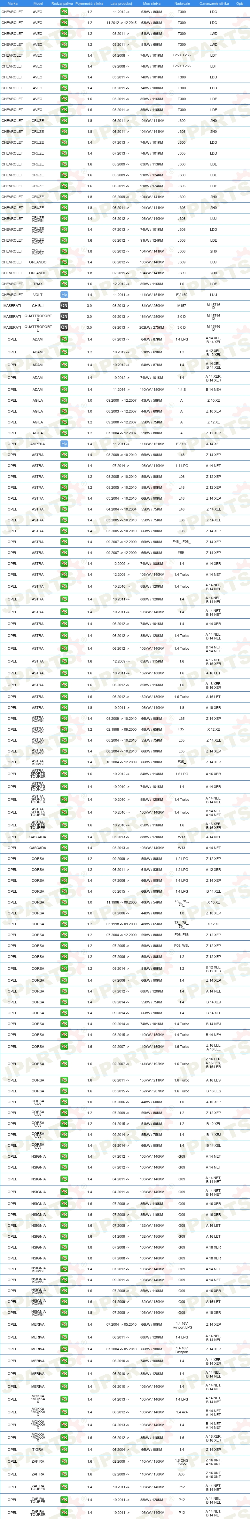Select the TIGRA model cell
This screenshot has height=1519, width=250.
tap(38, 1450)
